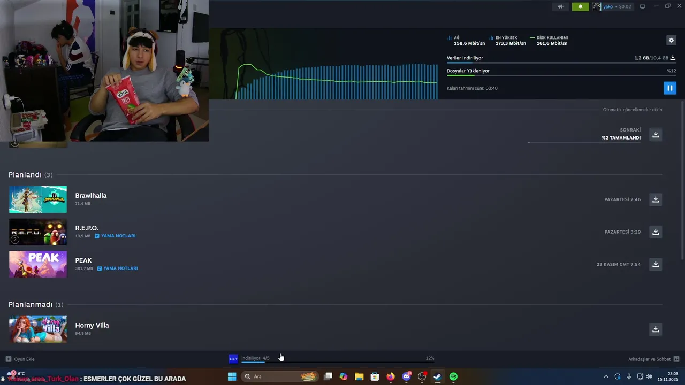Click AĞ network speed stat
Screen dimensions: 685x385
pos(466,41)
